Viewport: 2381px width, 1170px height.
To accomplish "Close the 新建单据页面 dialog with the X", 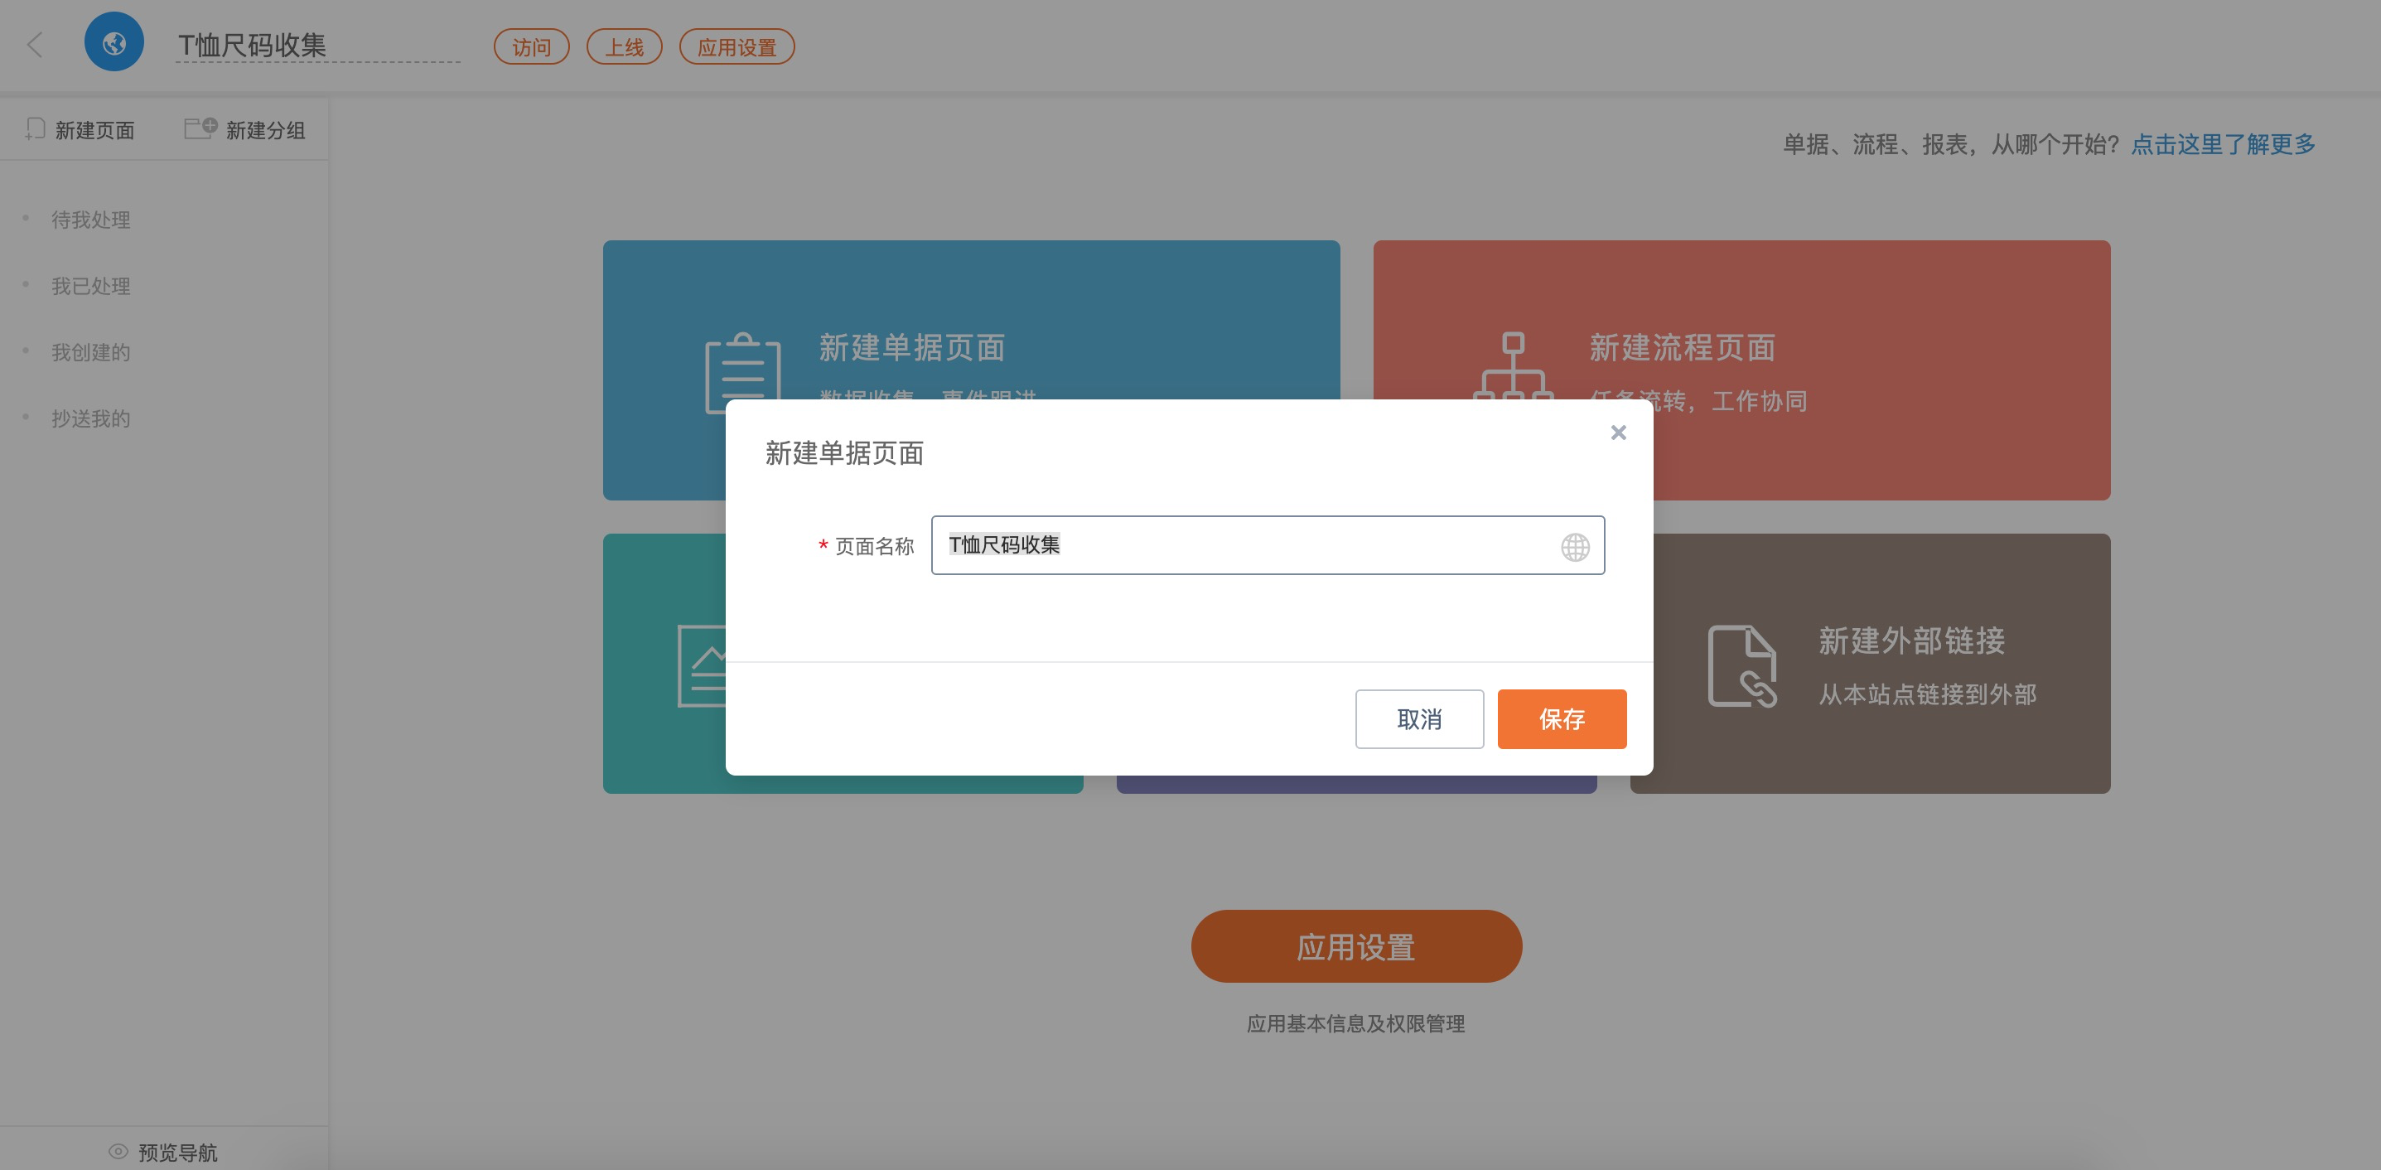I will pyautogui.click(x=1617, y=433).
